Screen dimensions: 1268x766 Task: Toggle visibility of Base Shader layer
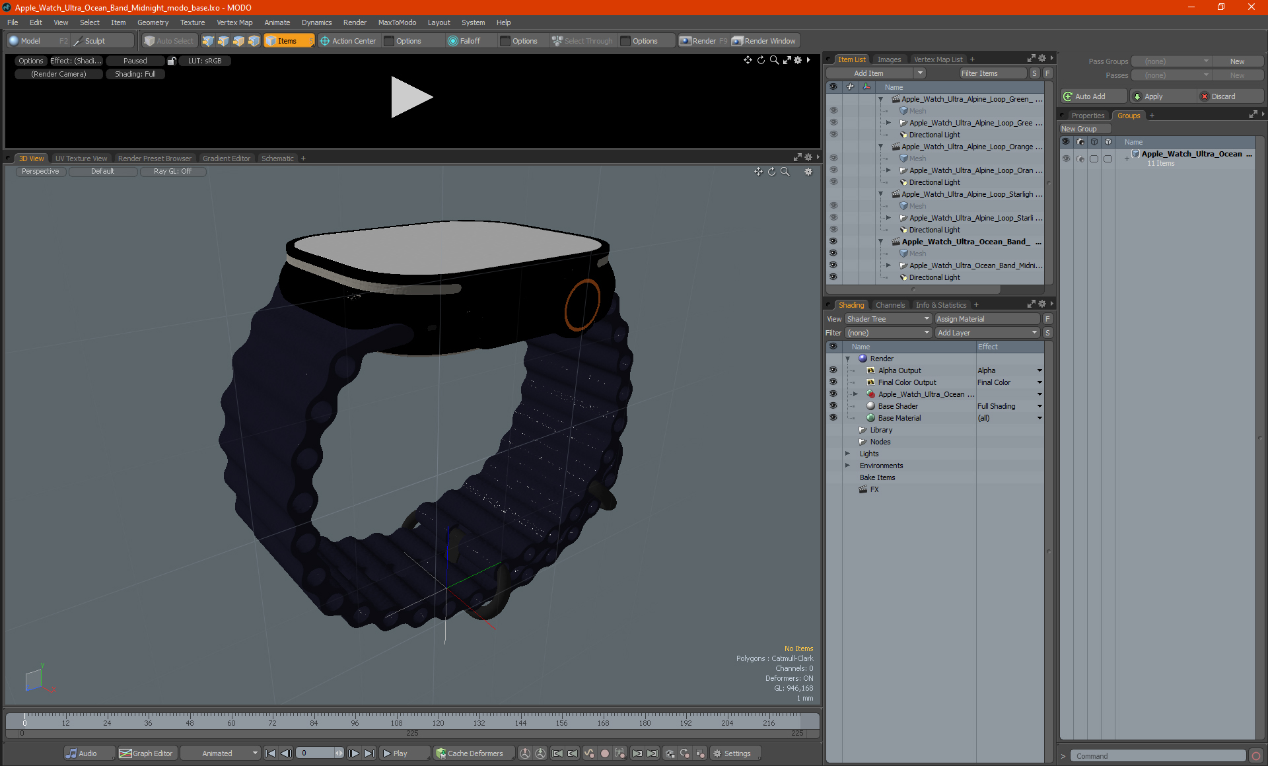point(833,406)
